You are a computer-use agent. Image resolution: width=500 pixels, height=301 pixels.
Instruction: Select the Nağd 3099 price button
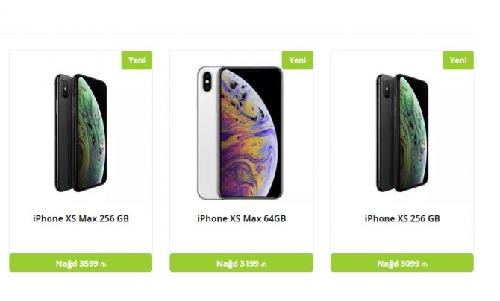402,263
